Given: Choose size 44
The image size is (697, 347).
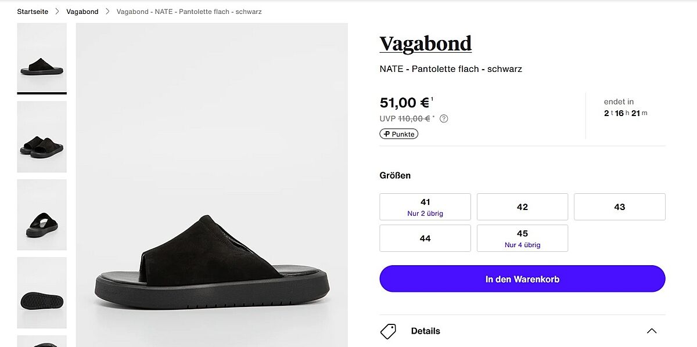Looking at the screenshot, I should click(425, 238).
